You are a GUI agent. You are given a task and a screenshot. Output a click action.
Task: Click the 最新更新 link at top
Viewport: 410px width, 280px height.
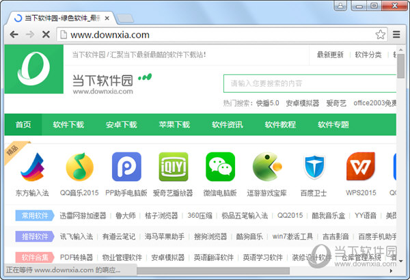[331, 55]
